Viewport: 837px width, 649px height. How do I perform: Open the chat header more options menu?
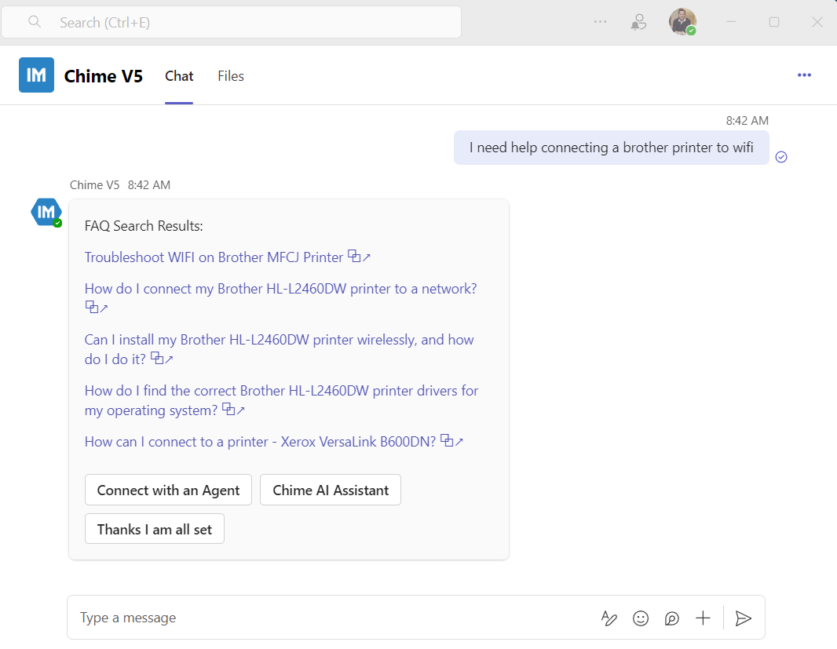804,75
